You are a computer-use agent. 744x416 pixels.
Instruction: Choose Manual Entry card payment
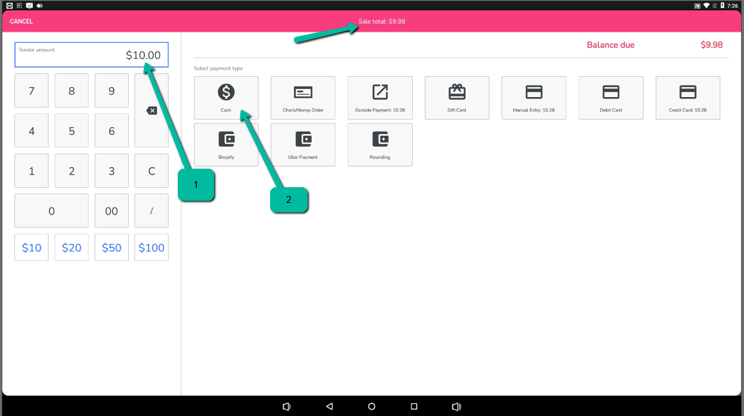pos(533,98)
